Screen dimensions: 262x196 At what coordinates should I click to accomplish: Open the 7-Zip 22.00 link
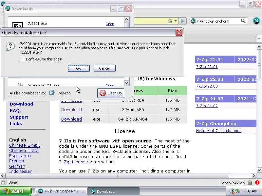207,86
